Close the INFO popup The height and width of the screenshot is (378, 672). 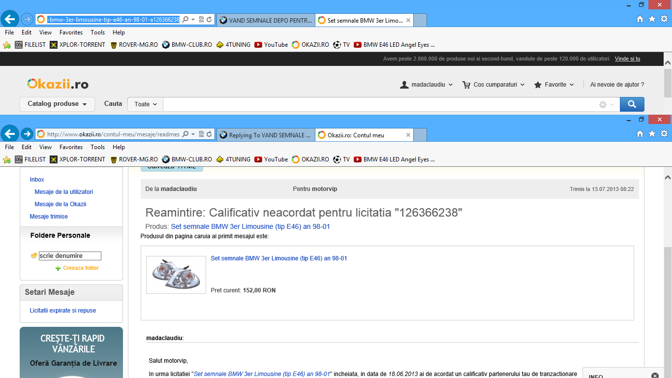(655, 376)
